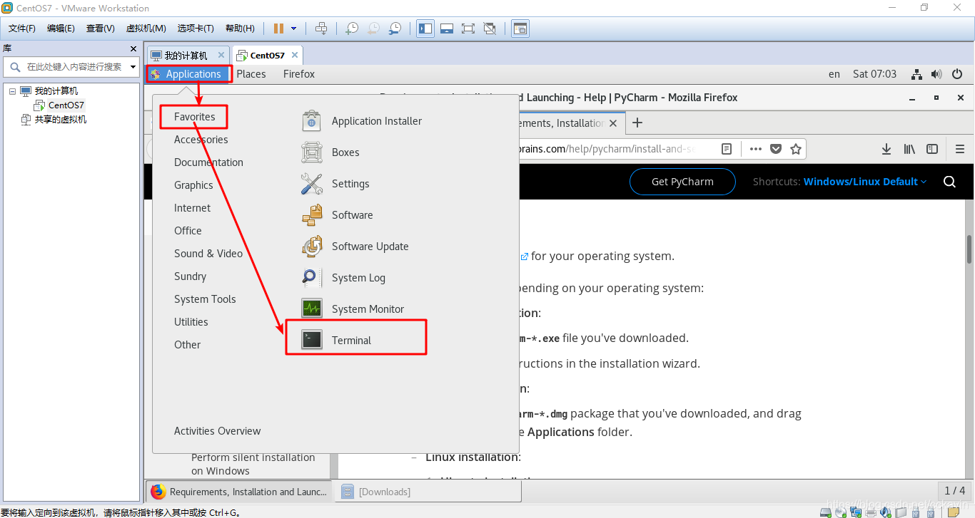Click the enter full screen mode icon
Viewport: 975px width, 518px height.
(x=468, y=29)
